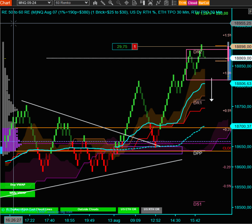Click the 17:40 time axis label
Image resolution: width=252 pixels, height=224 pixels.
pyautogui.click(x=50, y=220)
